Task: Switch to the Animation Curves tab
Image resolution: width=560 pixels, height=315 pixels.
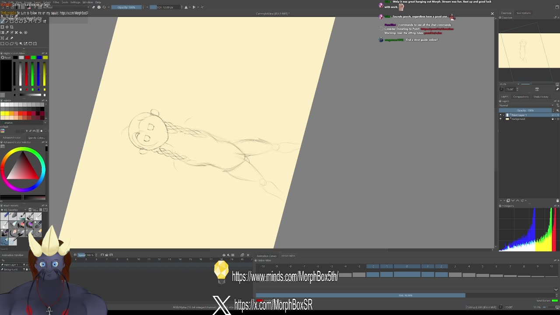Action: [x=266, y=256]
